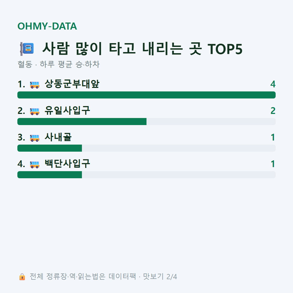293x293 pixels.
Task: Select the 상동군부대앞 stop name
Action: [72, 84]
